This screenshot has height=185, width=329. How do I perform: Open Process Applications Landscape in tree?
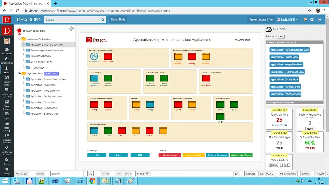pyautogui.click(x=47, y=50)
